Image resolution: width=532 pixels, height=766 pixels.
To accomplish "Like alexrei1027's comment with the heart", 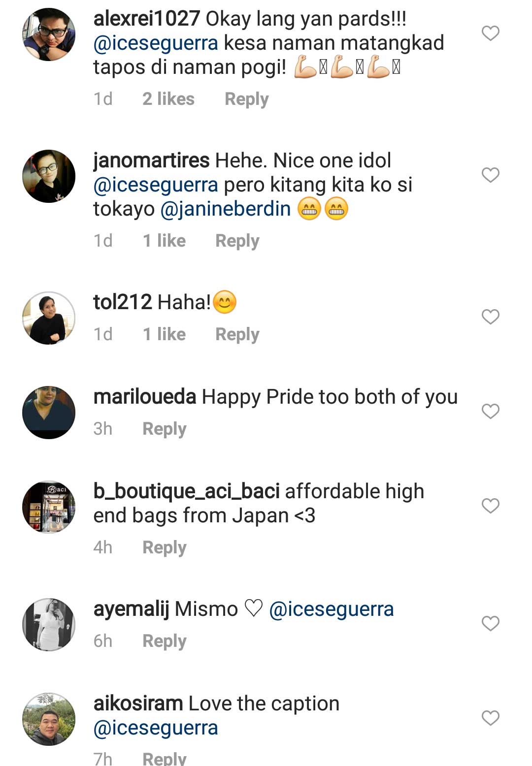I will pos(490,33).
